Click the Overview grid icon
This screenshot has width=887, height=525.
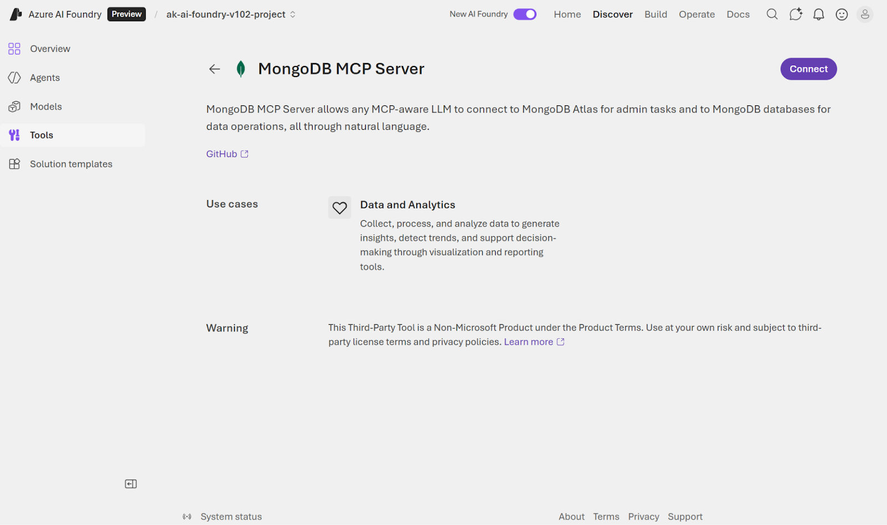click(14, 48)
